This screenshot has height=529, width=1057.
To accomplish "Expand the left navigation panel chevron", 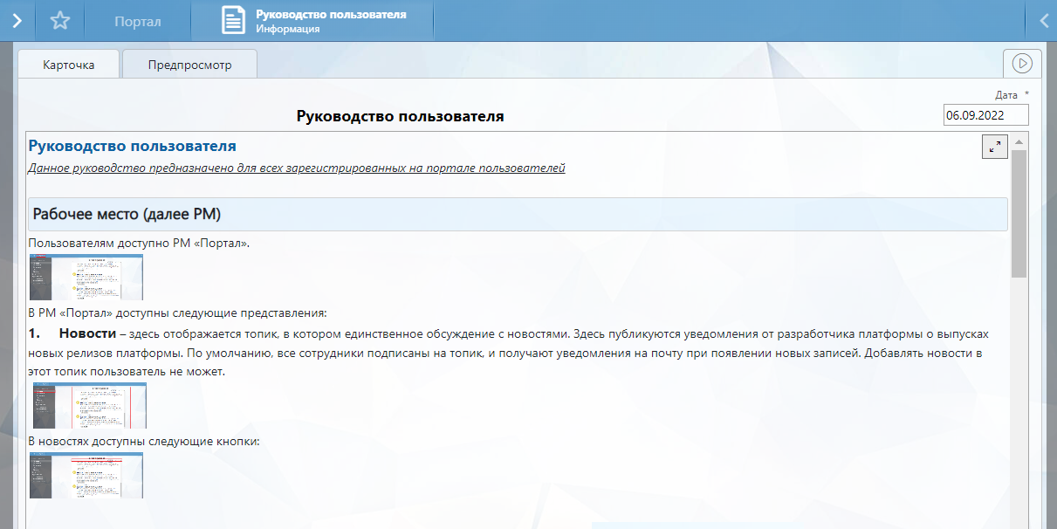I will coord(17,21).
